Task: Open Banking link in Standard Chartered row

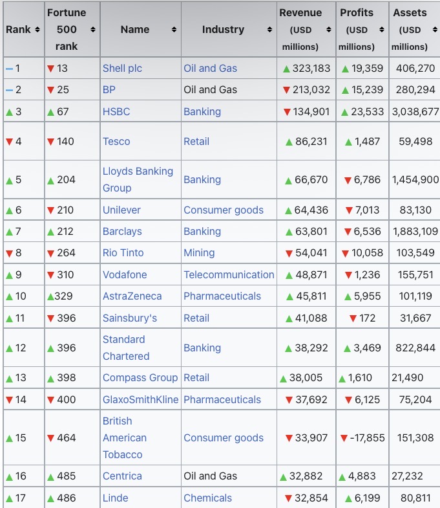Action: pyautogui.click(x=202, y=348)
